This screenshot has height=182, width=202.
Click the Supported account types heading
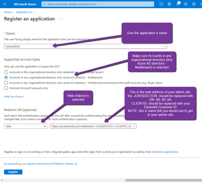[x=22, y=59]
